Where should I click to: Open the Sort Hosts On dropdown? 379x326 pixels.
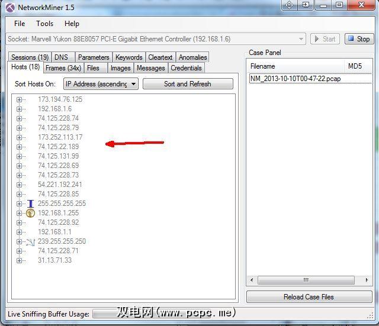pos(101,84)
